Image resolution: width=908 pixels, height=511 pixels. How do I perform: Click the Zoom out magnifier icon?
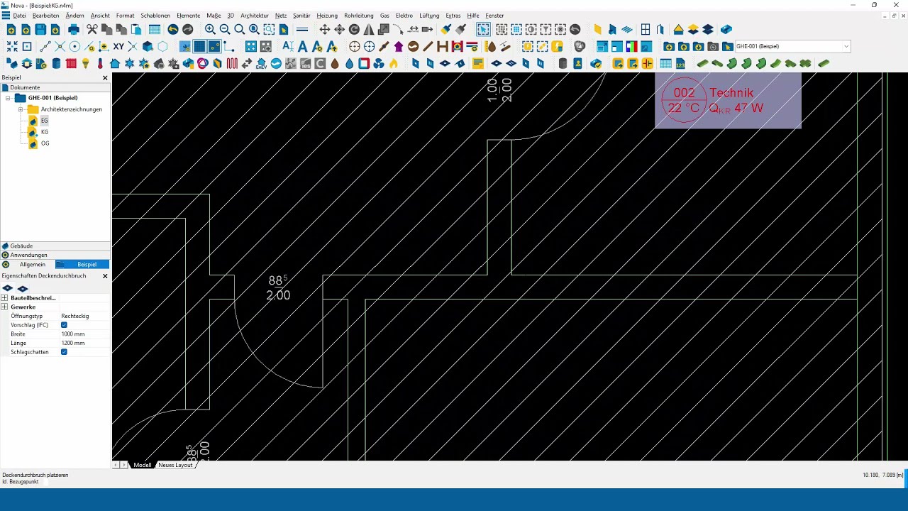point(225,29)
